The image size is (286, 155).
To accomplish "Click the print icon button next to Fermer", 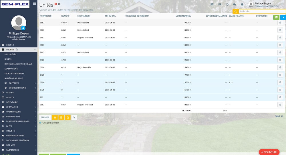I will click(x=55, y=117).
